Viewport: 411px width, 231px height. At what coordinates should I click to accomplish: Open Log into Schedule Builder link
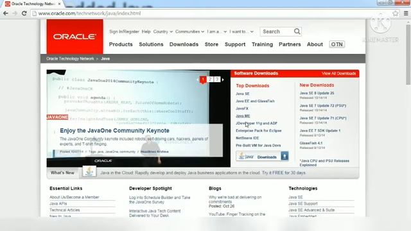pyautogui.click(x=160, y=200)
